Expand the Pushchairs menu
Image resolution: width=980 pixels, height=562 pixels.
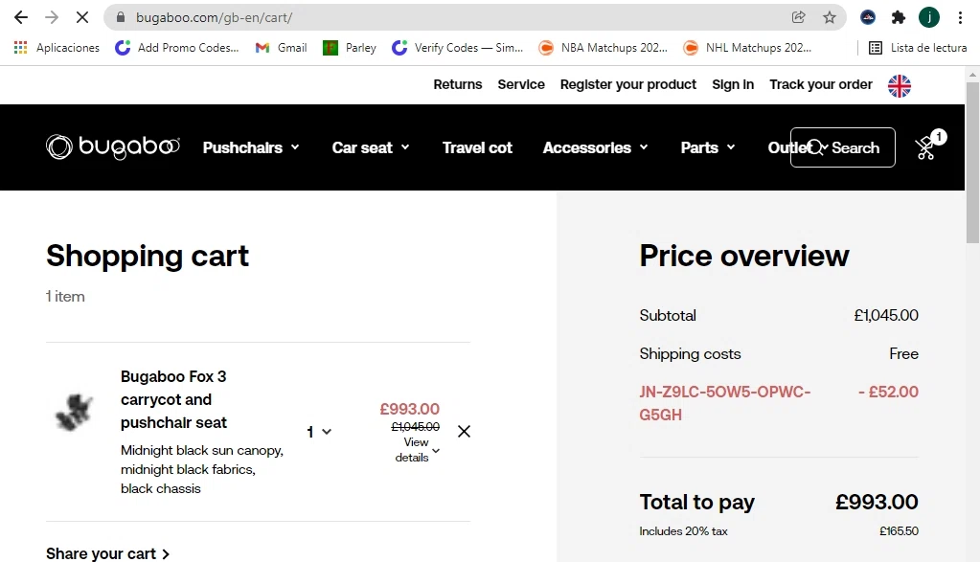click(x=251, y=147)
